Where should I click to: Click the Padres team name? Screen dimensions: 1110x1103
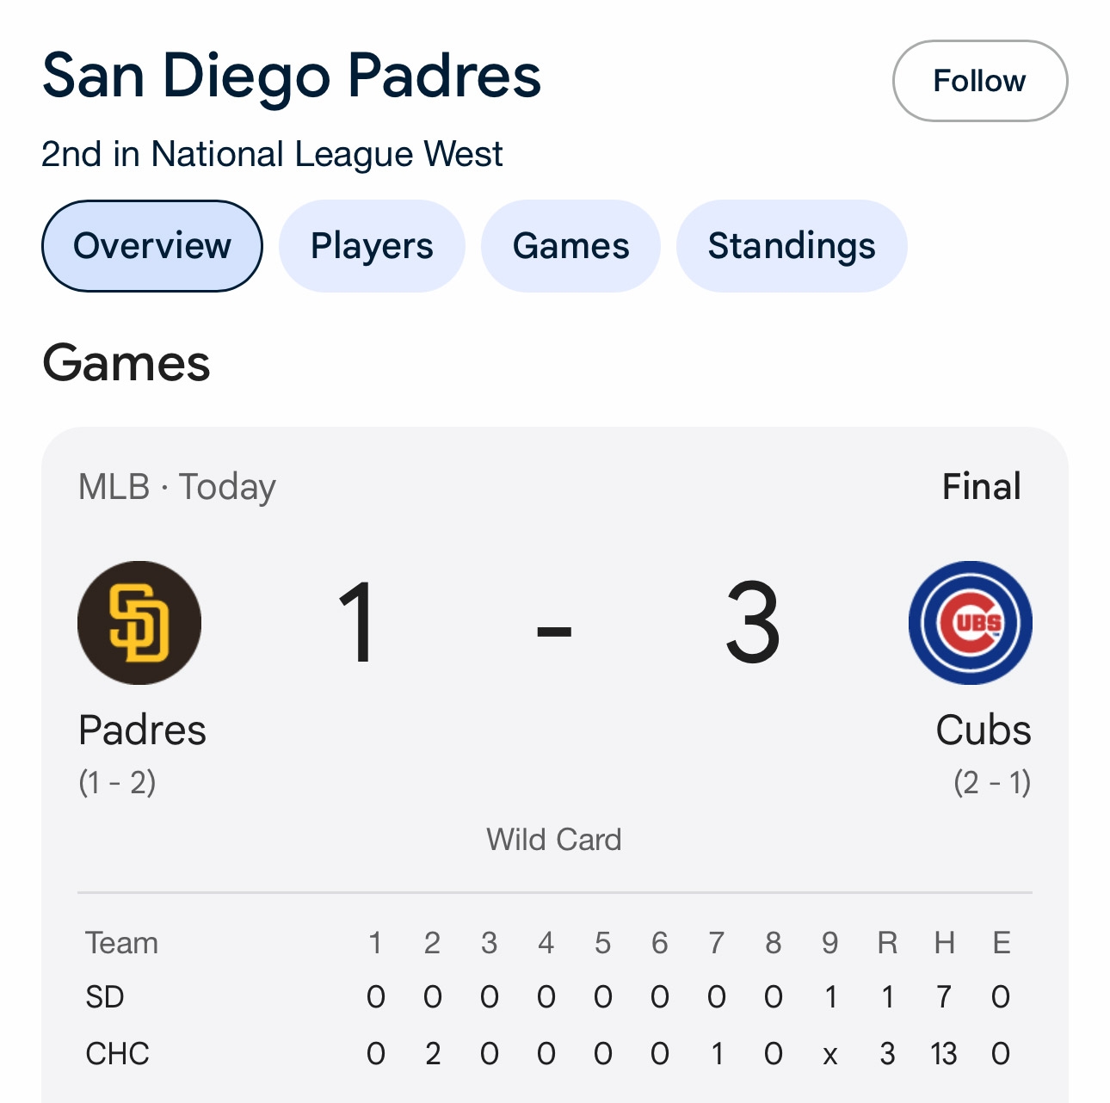pos(142,730)
